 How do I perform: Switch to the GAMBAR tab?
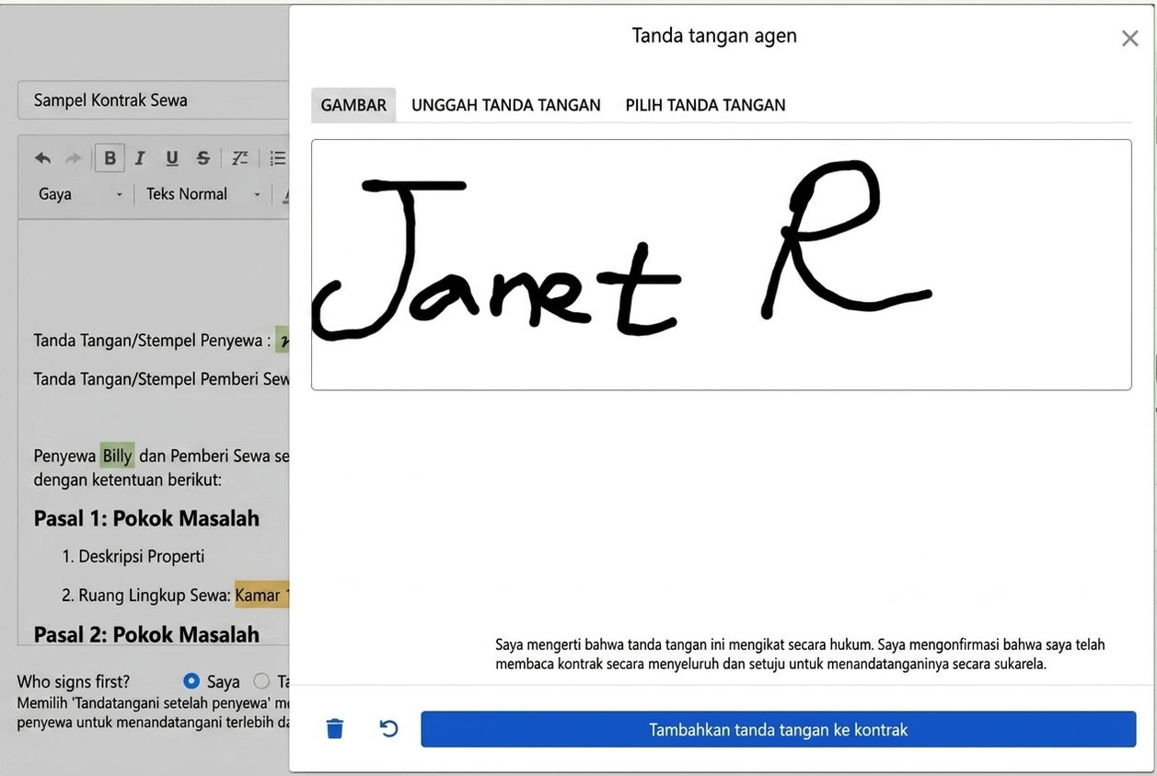[x=353, y=105]
